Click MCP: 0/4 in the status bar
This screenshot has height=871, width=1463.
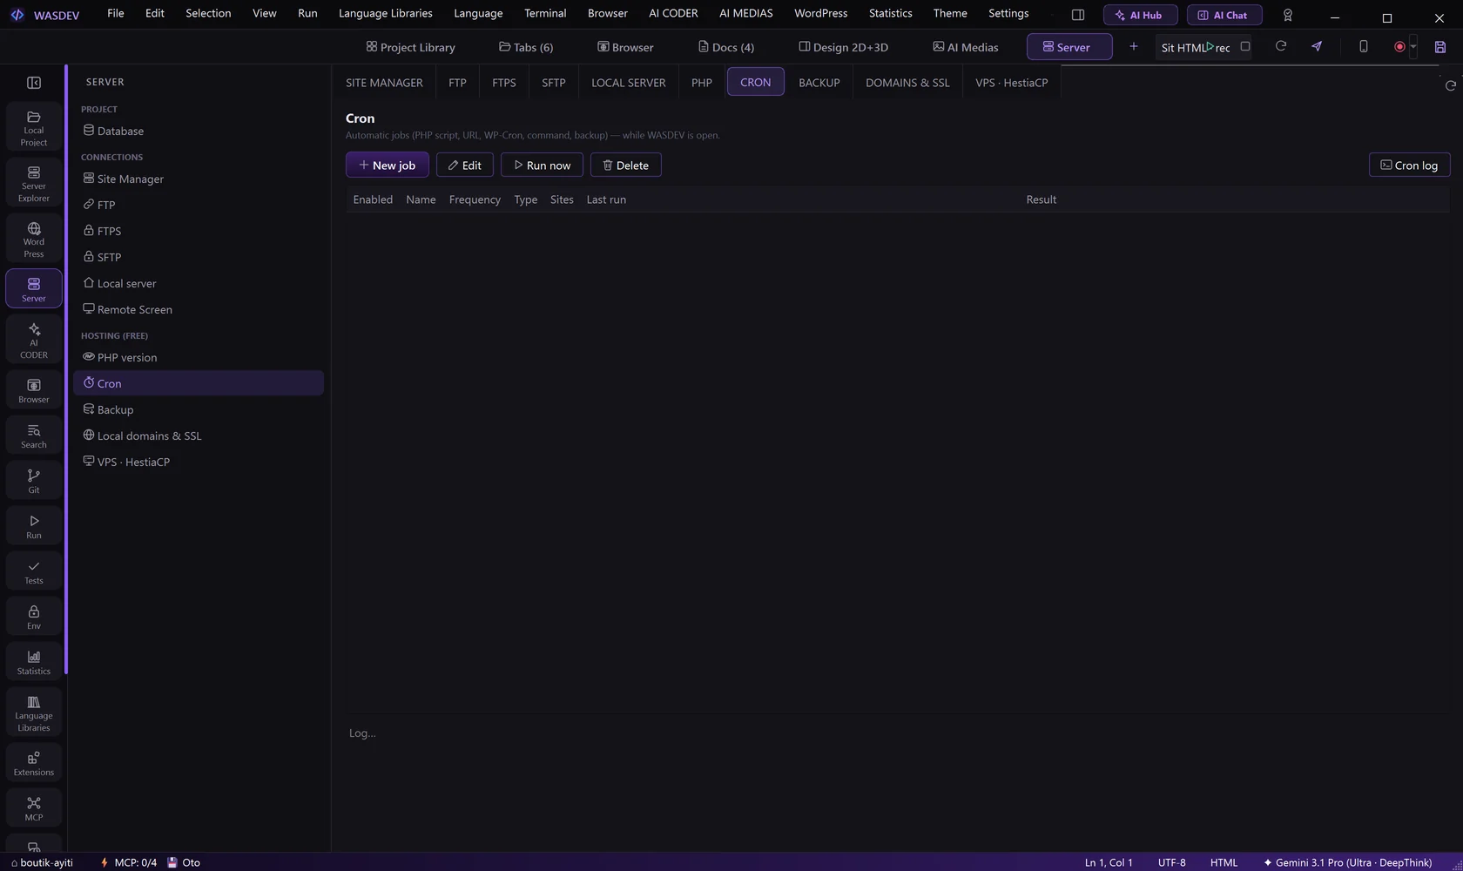coord(128,862)
